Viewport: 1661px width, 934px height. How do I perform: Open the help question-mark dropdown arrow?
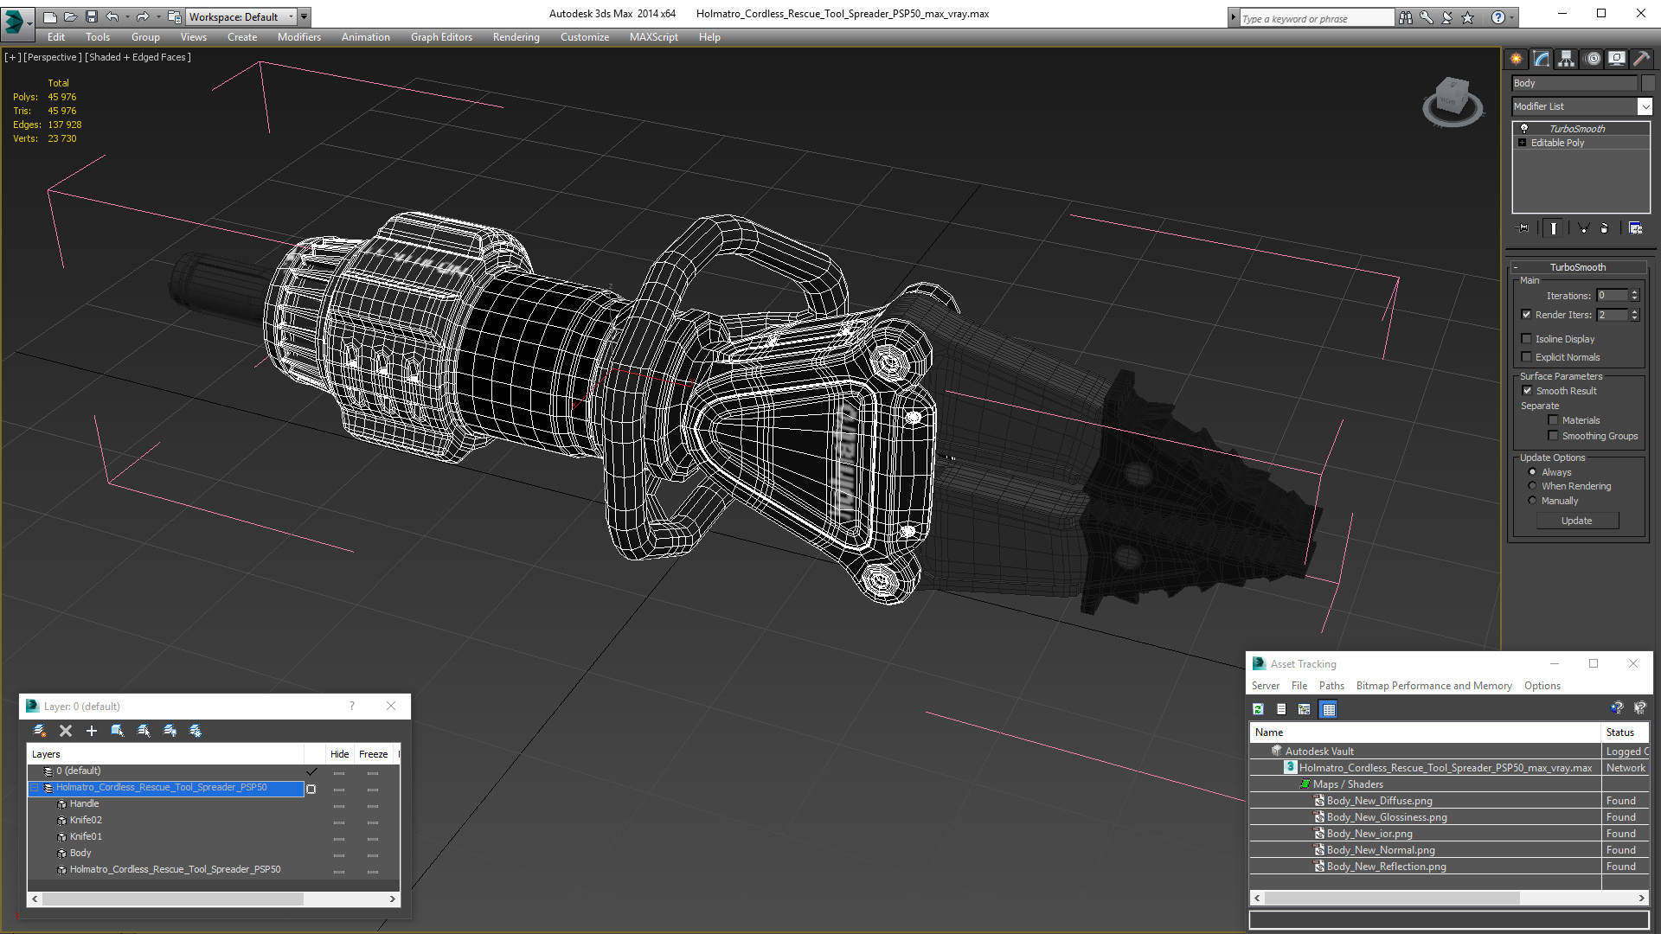(1512, 17)
